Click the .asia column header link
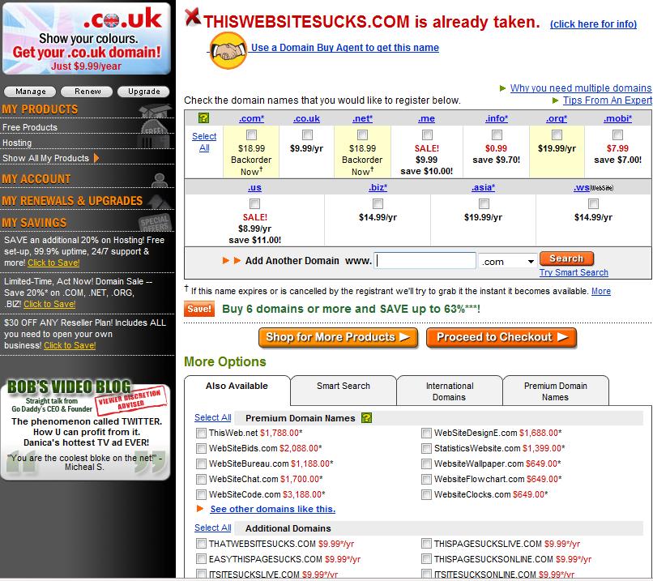 point(483,188)
